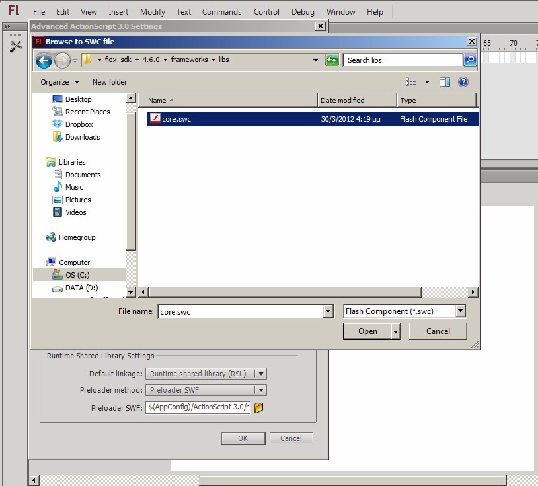Click the Preloader SWF path field
Image resolution: width=538 pixels, height=486 pixels.
coord(198,407)
